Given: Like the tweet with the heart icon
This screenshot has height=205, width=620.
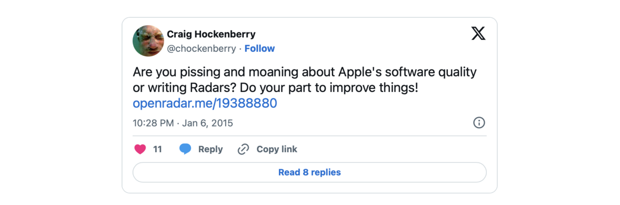Looking at the screenshot, I should 141,149.
